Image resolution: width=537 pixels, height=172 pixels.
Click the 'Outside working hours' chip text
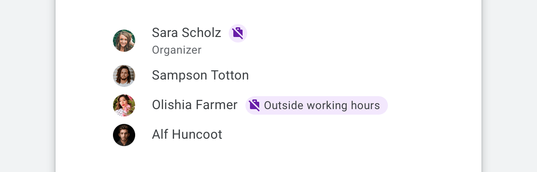322,105
